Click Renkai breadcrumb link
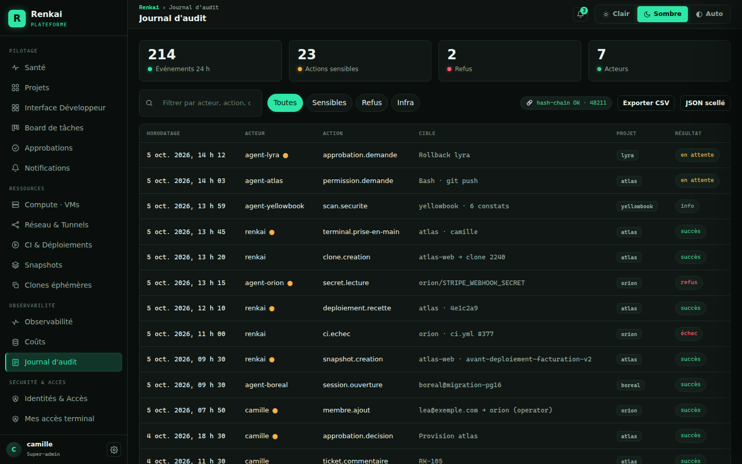Screen dimensions: 742x464 tap(149, 7)
